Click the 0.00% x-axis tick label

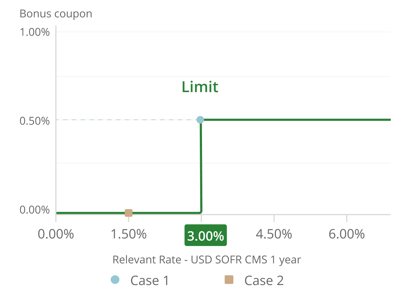56,234
